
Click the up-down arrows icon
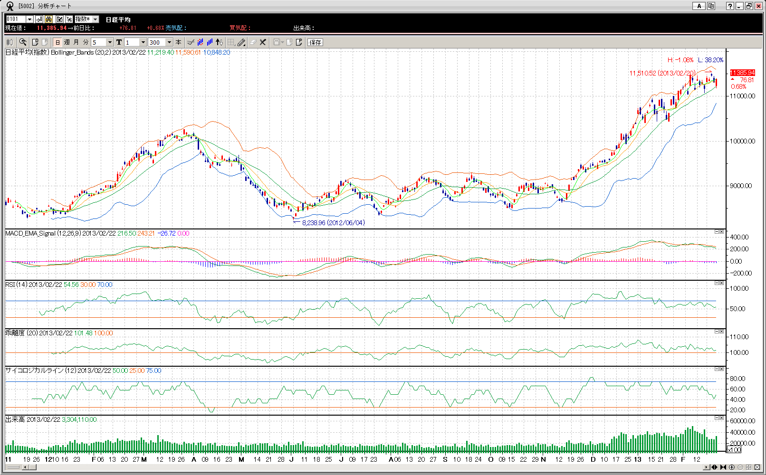point(219,42)
